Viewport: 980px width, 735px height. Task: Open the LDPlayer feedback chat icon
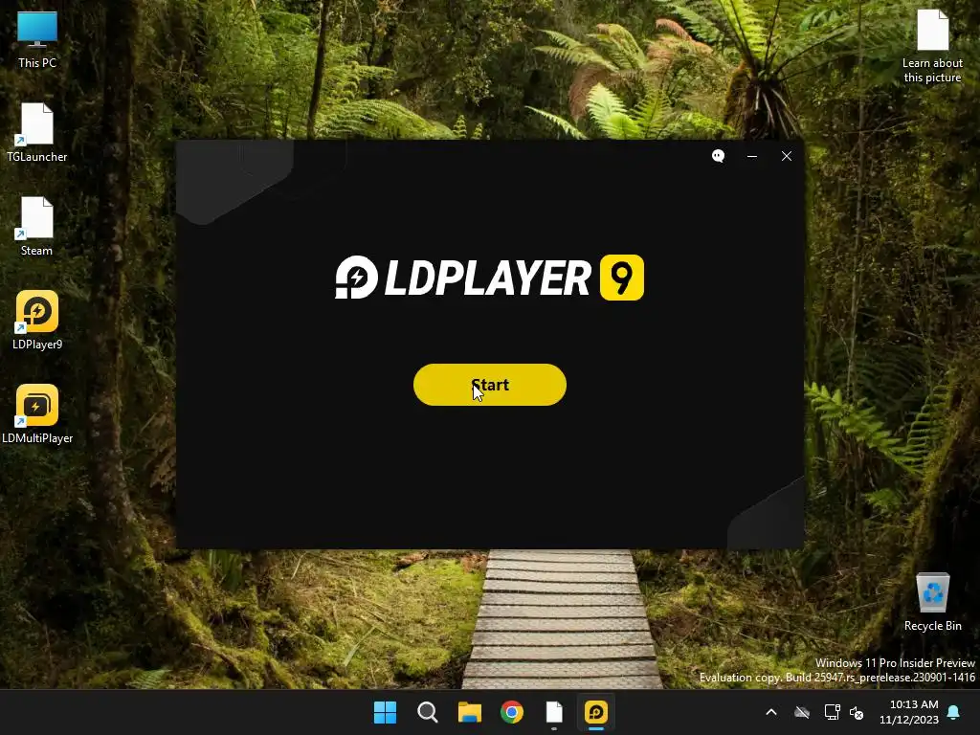pos(718,156)
